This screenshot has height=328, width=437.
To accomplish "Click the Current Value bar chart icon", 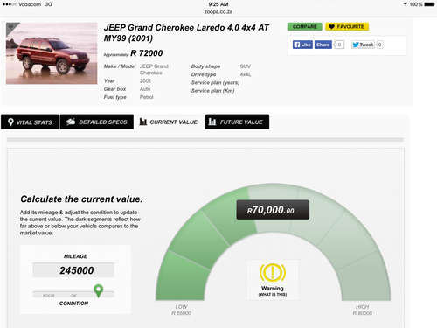I will pyautogui.click(x=143, y=122).
